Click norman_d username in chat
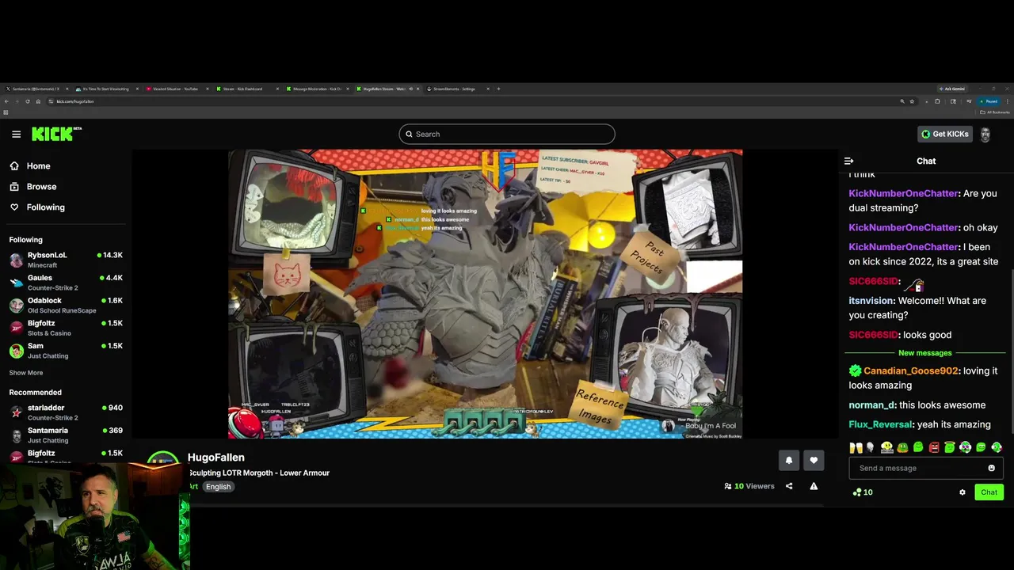This screenshot has width=1014, height=570. pyautogui.click(x=871, y=405)
